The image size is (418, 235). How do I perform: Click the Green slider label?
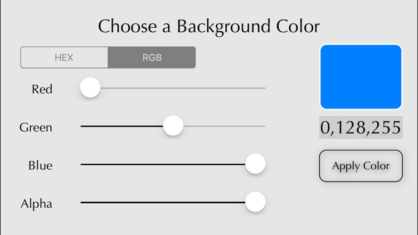pos(36,128)
